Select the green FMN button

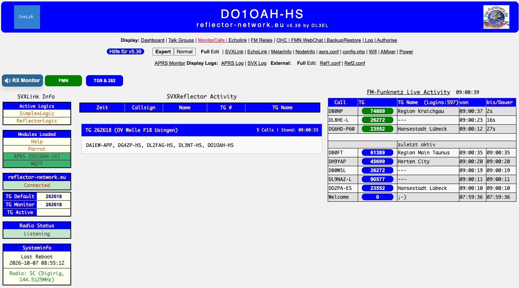tap(63, 81)
